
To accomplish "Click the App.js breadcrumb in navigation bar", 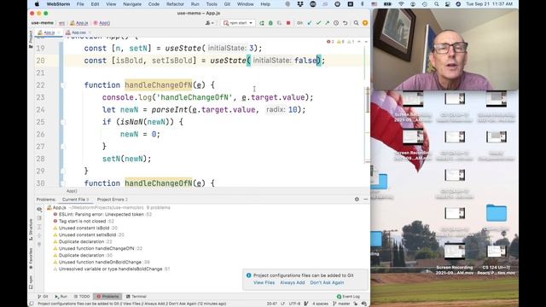I will click(79, 23).
